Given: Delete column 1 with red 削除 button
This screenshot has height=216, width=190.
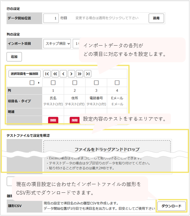Looking at the screenshot, I should 53,120.
